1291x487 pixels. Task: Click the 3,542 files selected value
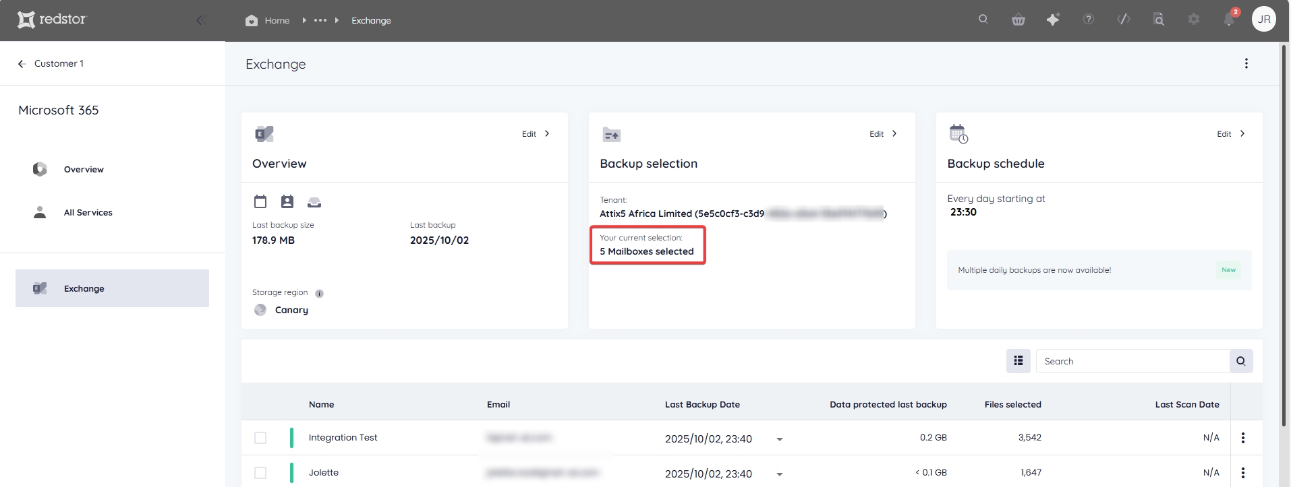point(1030,438)
